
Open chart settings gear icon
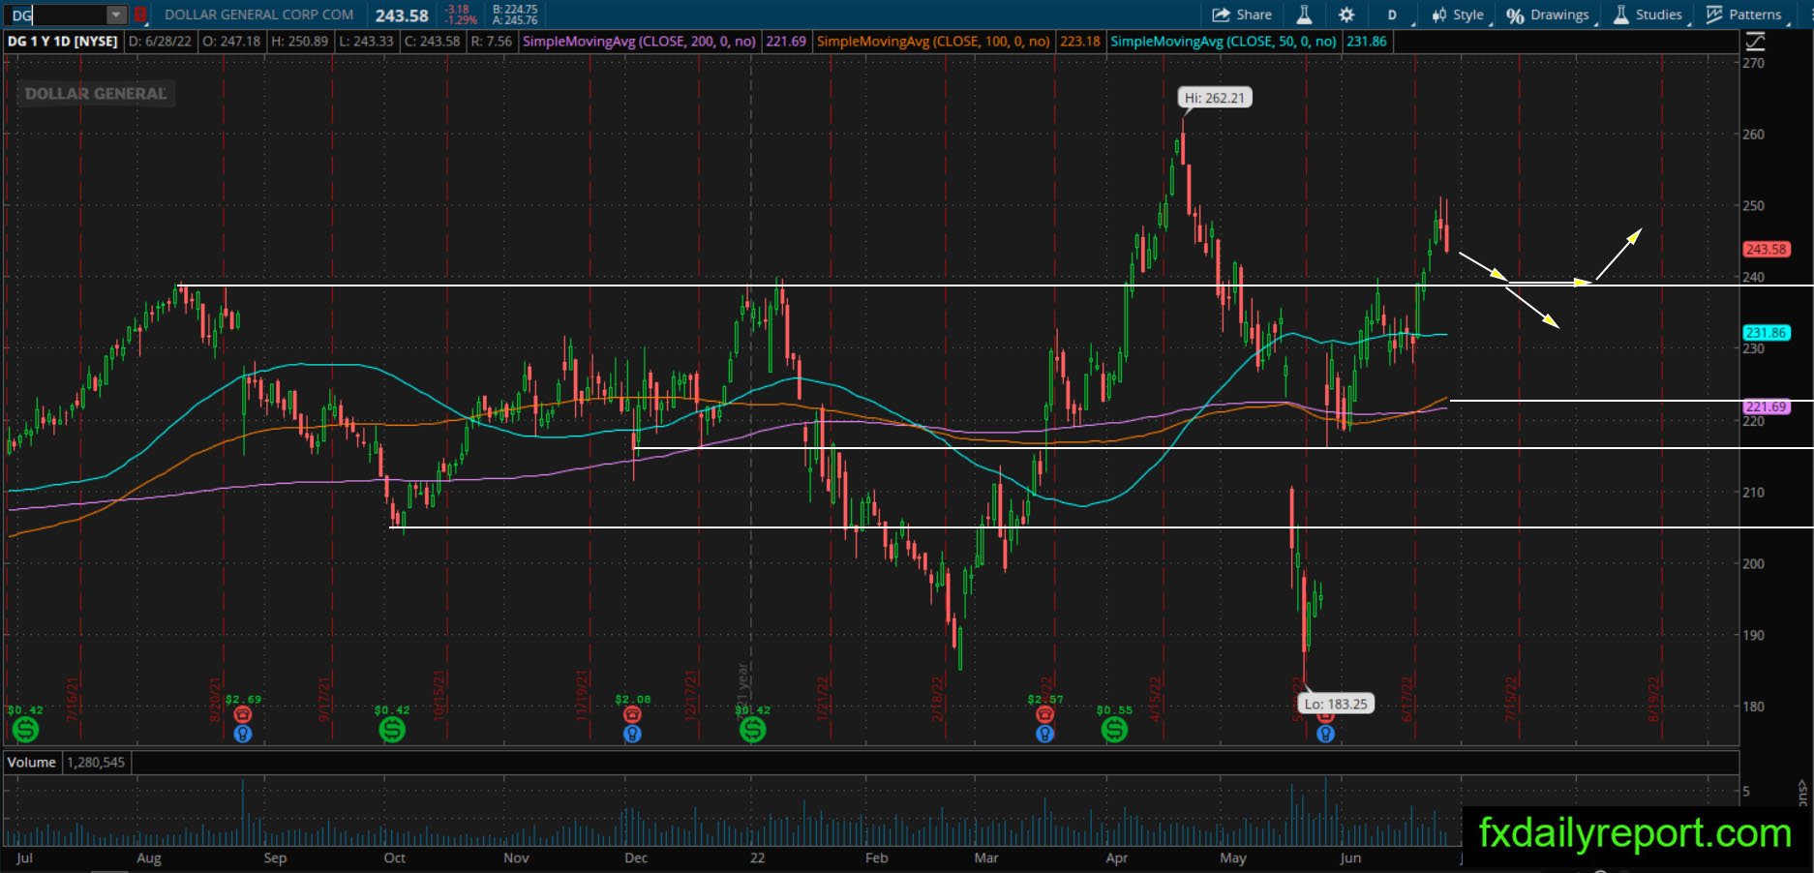[1346, 15]
